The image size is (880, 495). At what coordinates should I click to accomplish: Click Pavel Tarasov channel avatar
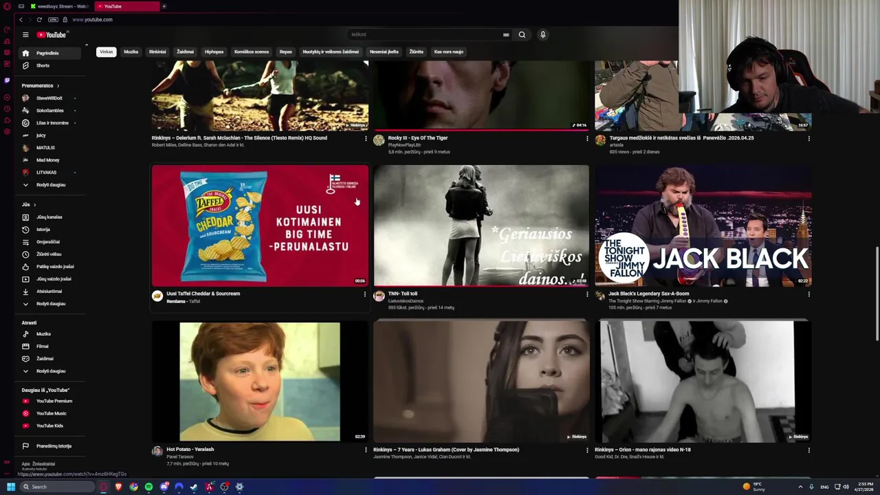[x=157, y=452]
